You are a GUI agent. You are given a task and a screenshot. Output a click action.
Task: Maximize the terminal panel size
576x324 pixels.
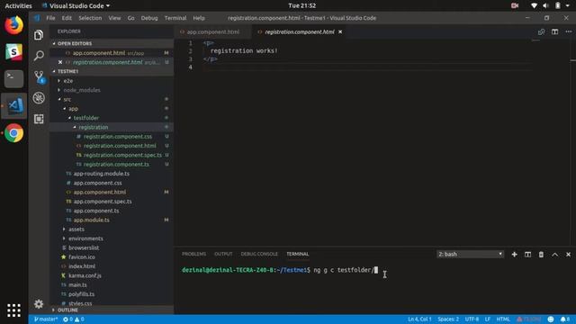point(554,254)
